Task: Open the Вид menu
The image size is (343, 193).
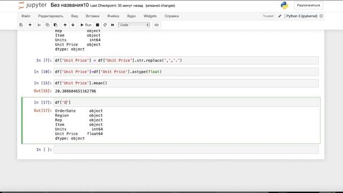Action: pyautogui.click(x=74, y=16)
